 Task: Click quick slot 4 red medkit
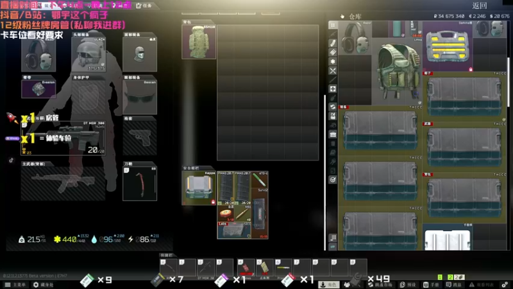point(246,268)
